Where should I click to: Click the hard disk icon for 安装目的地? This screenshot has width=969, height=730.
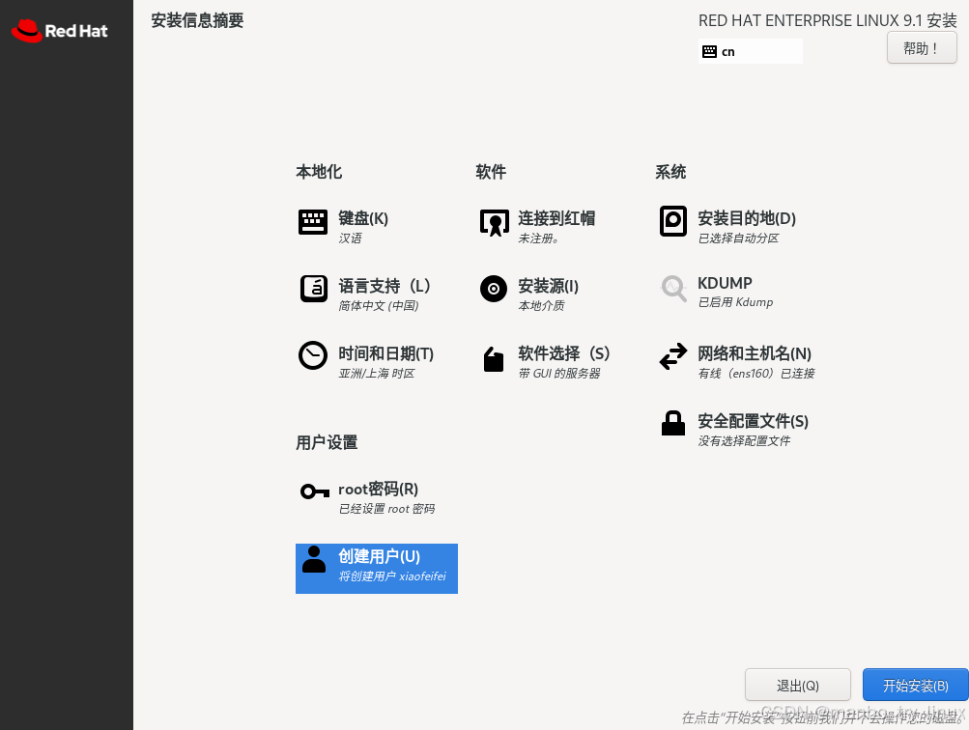click(673, 221)
